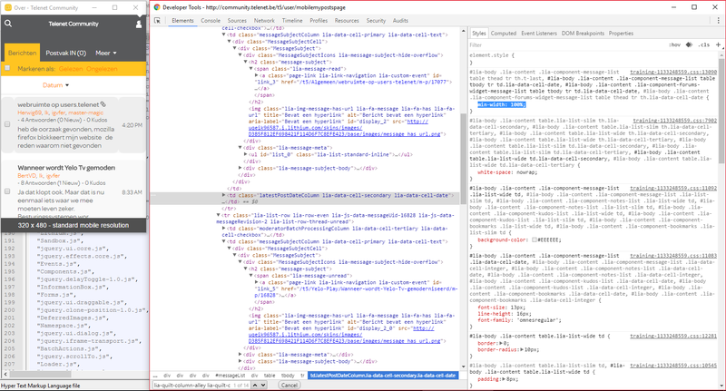
Task: Click the #EEEEEE background-color swatch
Action: (x=535, y=239)
